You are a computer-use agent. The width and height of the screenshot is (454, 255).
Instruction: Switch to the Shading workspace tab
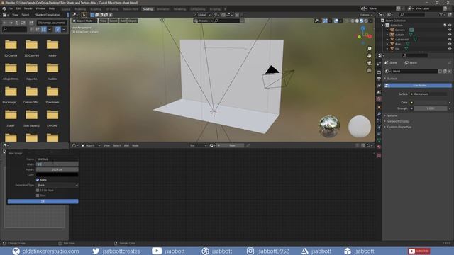pyautogui.click(x=148, y=9)
